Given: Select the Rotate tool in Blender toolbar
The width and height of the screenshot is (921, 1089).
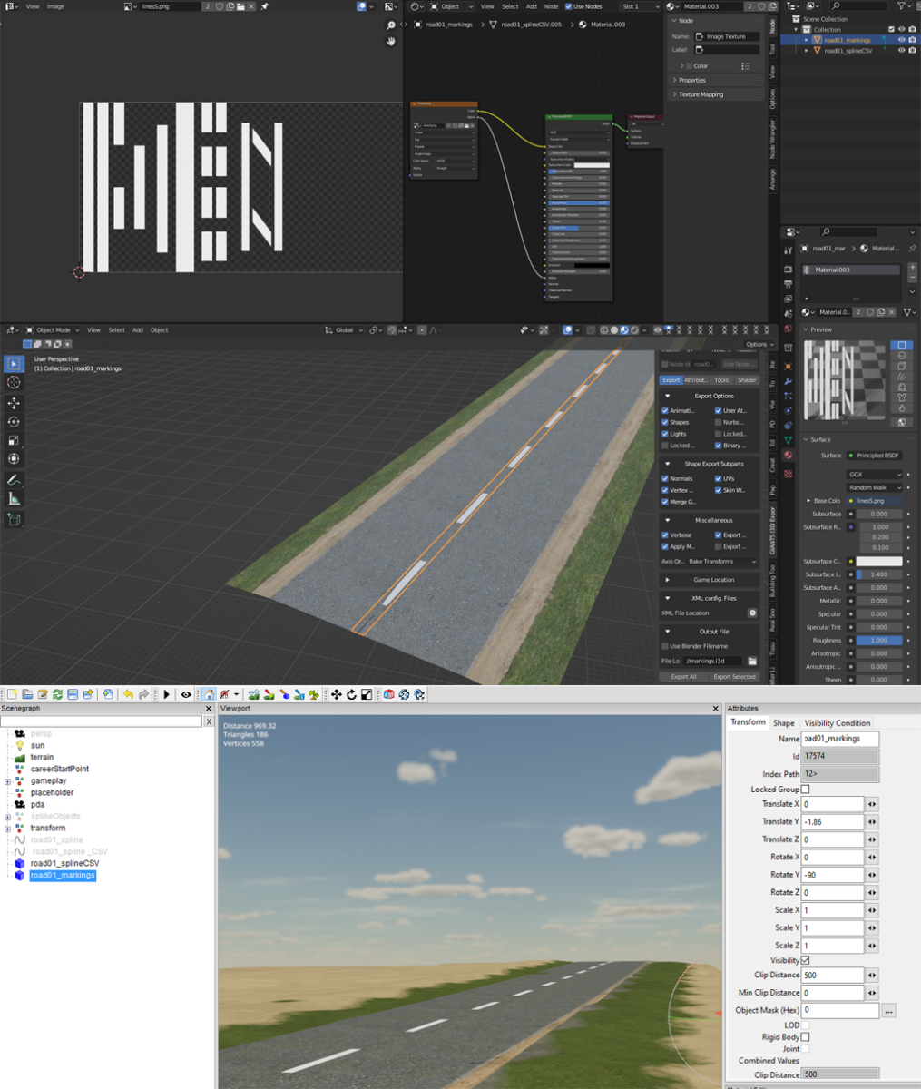Looking at the screenshot, I should (x=14, y=422).
